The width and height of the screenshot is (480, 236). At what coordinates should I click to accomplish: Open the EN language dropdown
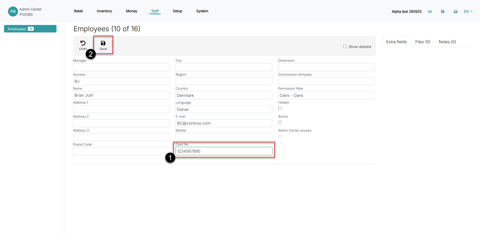click(468, 11)
